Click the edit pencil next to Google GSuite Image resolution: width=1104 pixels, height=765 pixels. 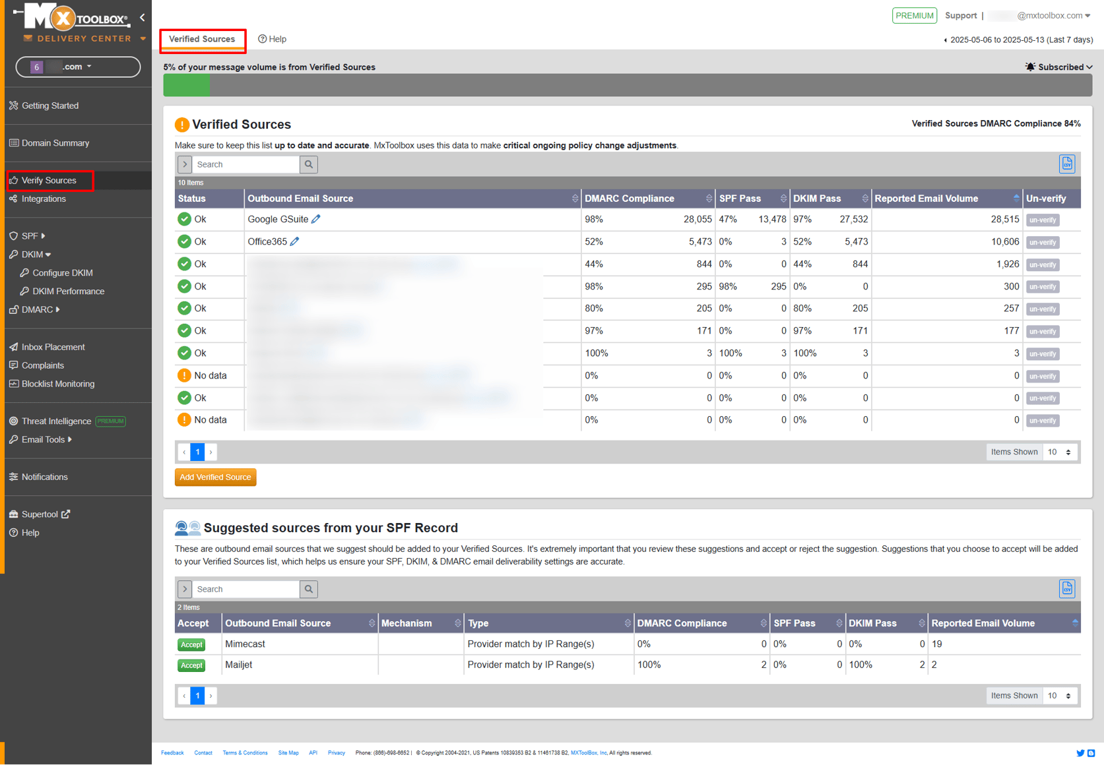316,219
